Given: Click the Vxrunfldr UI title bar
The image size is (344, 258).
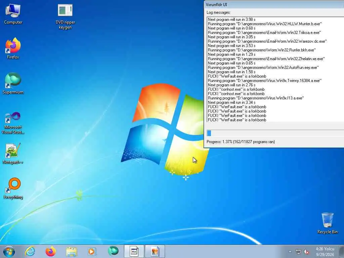Looking at the screenshot, I should (x=274, y=5).
